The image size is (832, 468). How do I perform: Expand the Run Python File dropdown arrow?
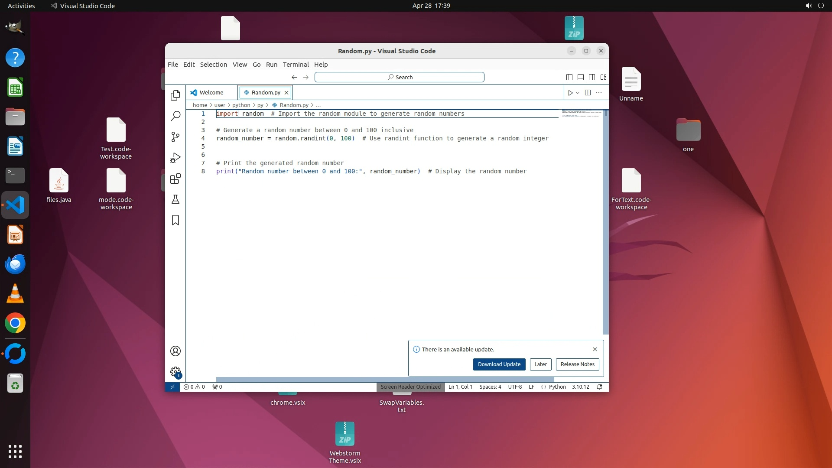click(578, 93)
